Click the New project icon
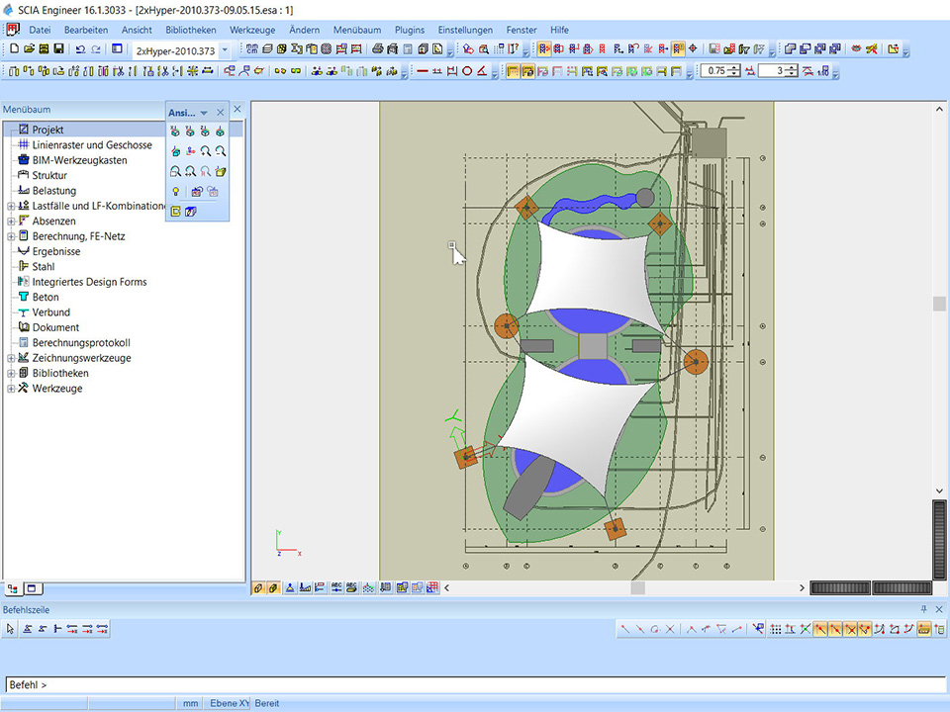The image size is (950, 712). (x=14, y=48)
